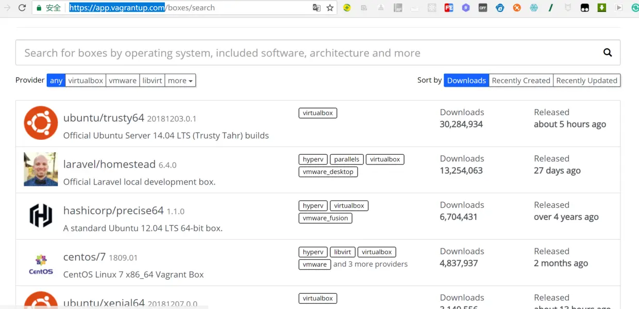This screenshot has height=309, width=639.
Task: Click the black Tampermonkey extension icon
Action: (x=585, y=8)
